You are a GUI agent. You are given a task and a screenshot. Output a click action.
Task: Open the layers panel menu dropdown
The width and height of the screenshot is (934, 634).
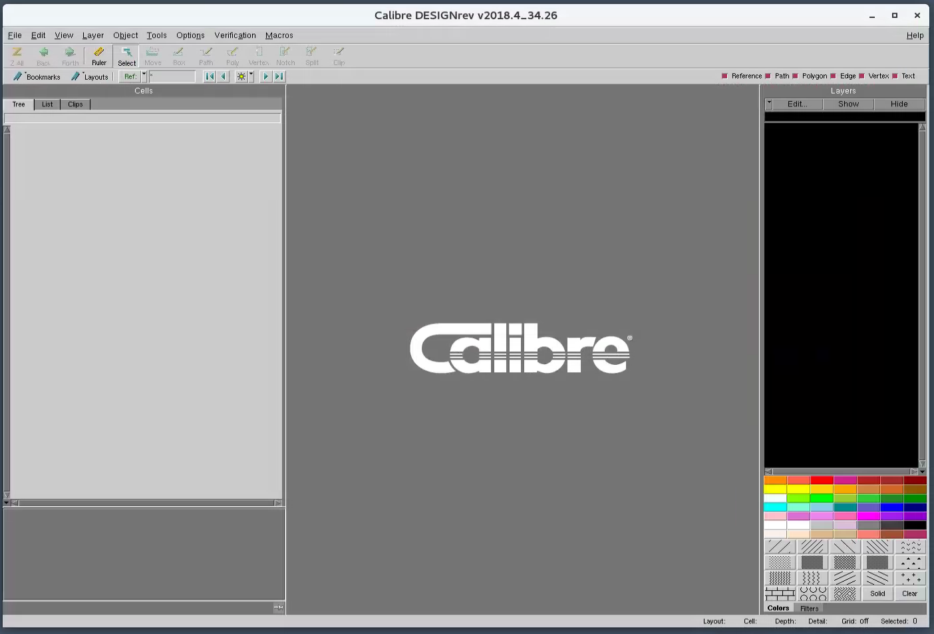[x=769, y=104]
